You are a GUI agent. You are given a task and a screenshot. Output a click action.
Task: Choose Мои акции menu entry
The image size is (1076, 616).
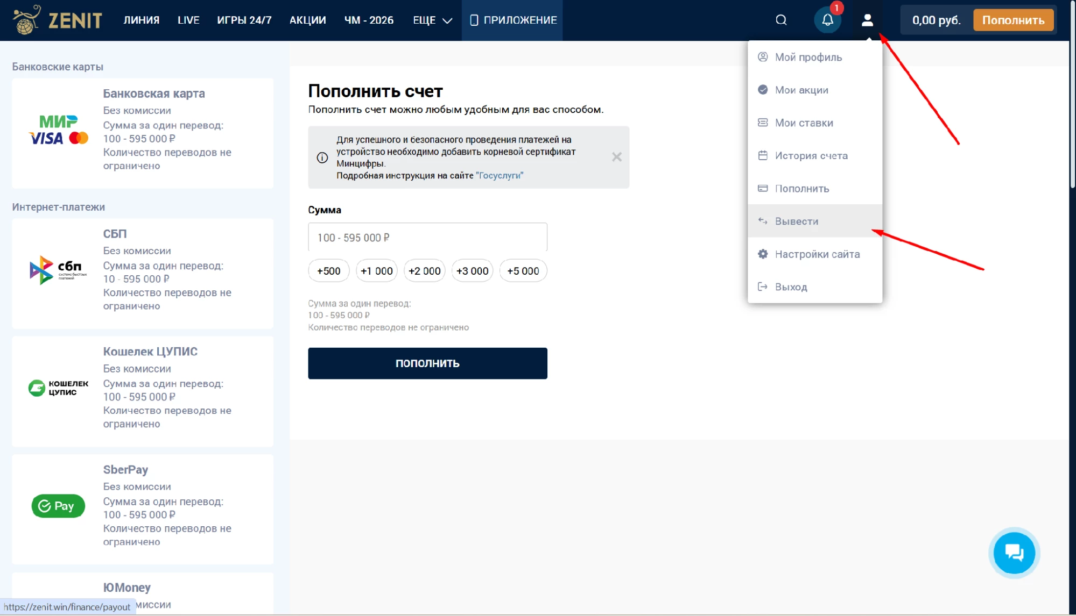coord(815,90)
